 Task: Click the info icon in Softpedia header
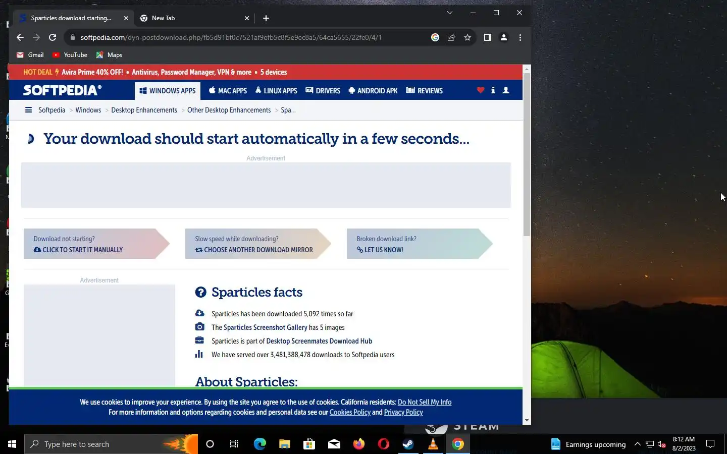coord(493,90)
